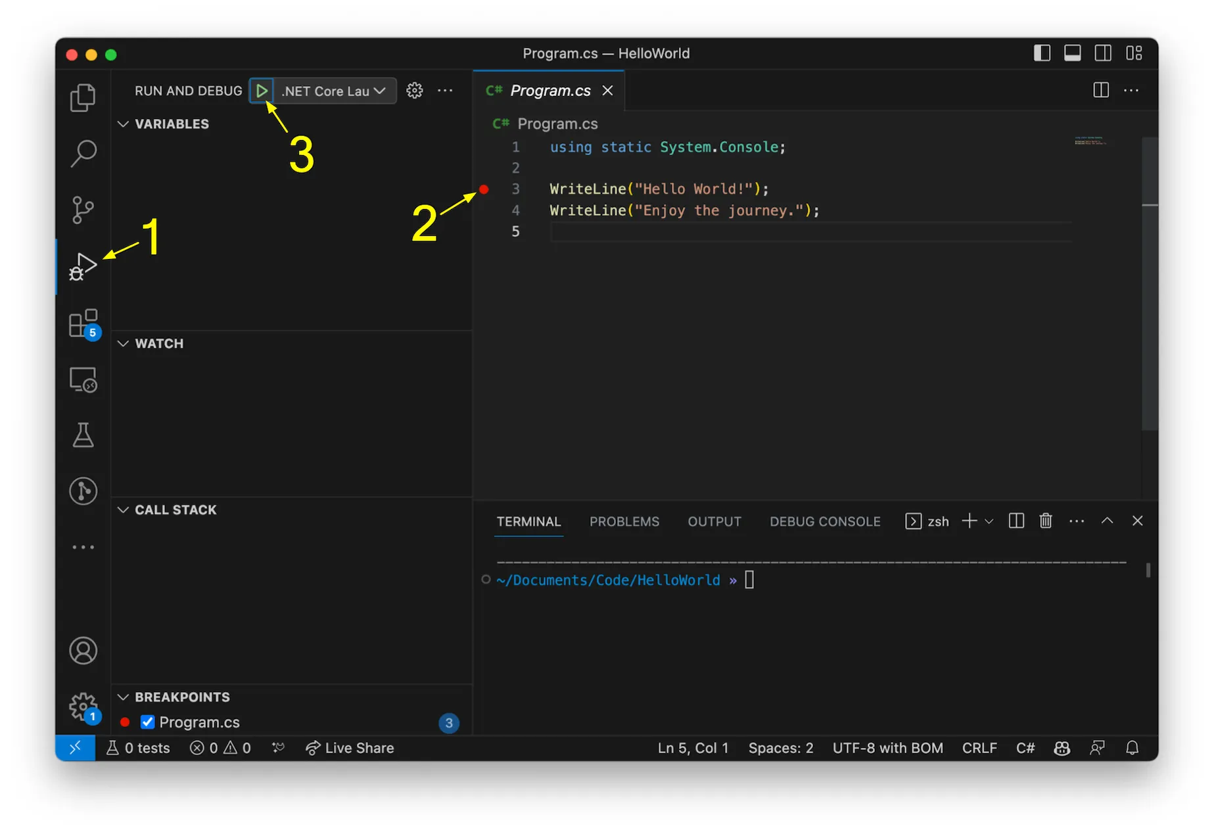
Task: Open launch.json via the debug gear icon
Action: [x=415, y=91]
